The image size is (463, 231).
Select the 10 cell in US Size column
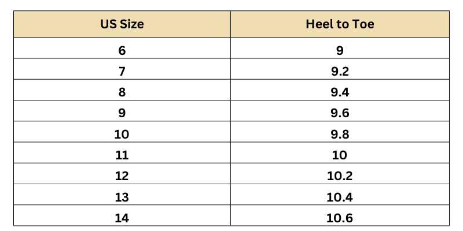122,135
